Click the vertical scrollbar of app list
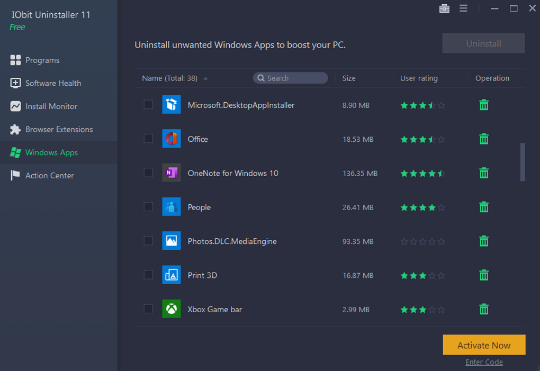The width and height of the screenshot is (540, 371). [523, 162]
